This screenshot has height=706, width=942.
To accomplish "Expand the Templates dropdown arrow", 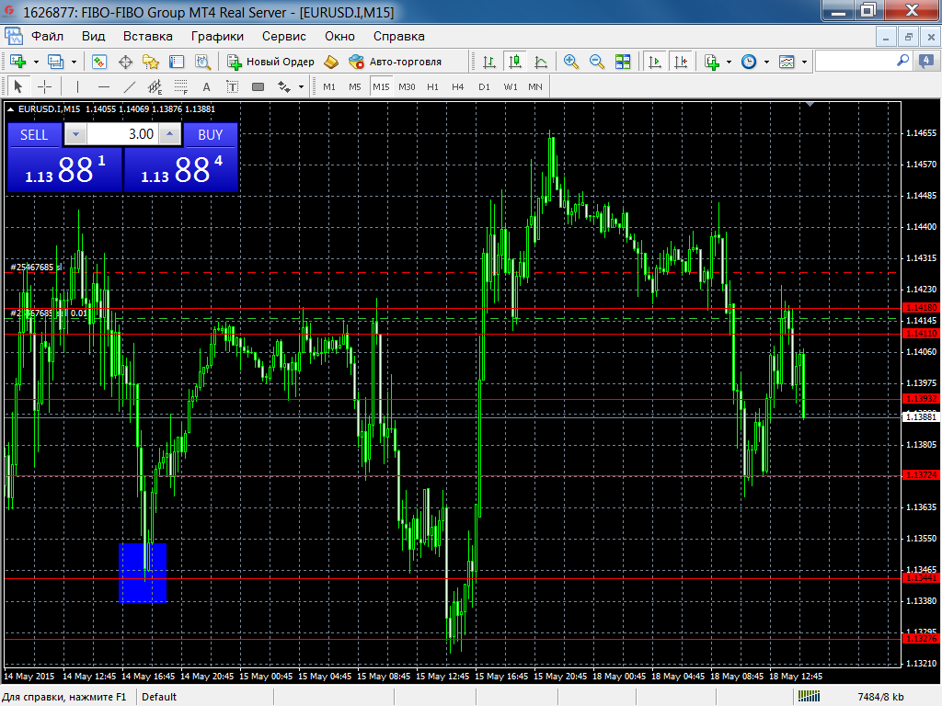I will 804,62.
